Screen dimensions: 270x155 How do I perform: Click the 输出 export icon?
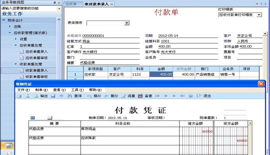click(x=36, y=96)
